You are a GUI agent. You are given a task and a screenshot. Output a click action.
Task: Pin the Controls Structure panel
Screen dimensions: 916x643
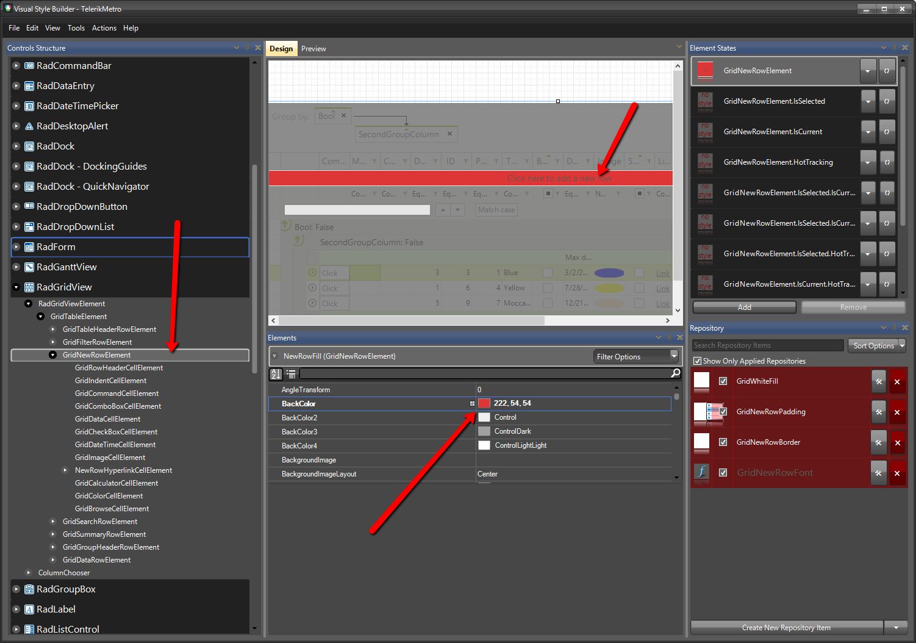click(x=248, y=48)
